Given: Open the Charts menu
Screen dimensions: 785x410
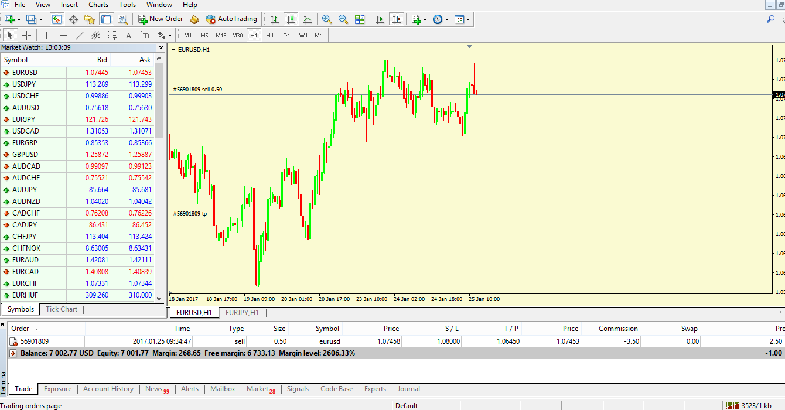Looking at the screenshot, I should coord(98,5).
